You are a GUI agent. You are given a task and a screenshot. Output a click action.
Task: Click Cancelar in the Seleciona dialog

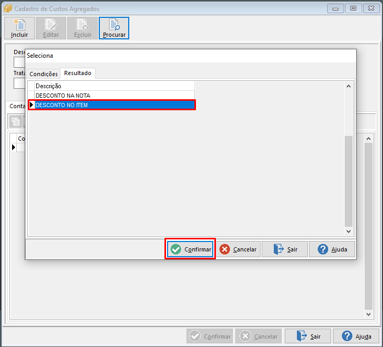click(x=238, y=249)
